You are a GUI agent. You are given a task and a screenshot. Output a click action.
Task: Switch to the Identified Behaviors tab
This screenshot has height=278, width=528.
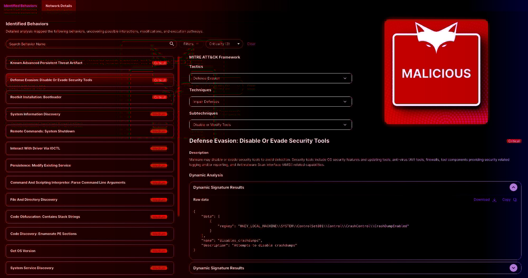(x=20, y=6)
